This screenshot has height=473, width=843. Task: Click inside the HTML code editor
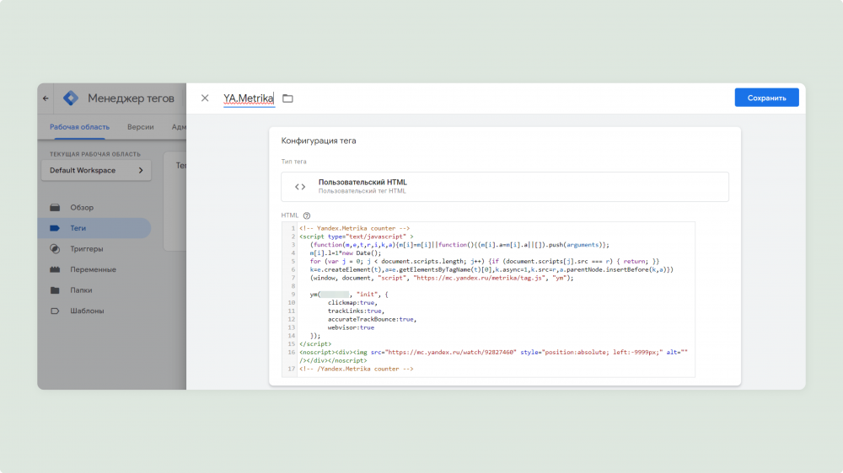(488, 299)
